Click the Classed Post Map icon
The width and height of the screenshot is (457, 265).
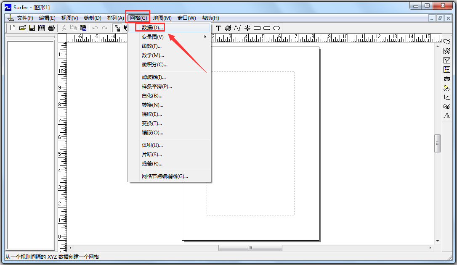point(447,70)
